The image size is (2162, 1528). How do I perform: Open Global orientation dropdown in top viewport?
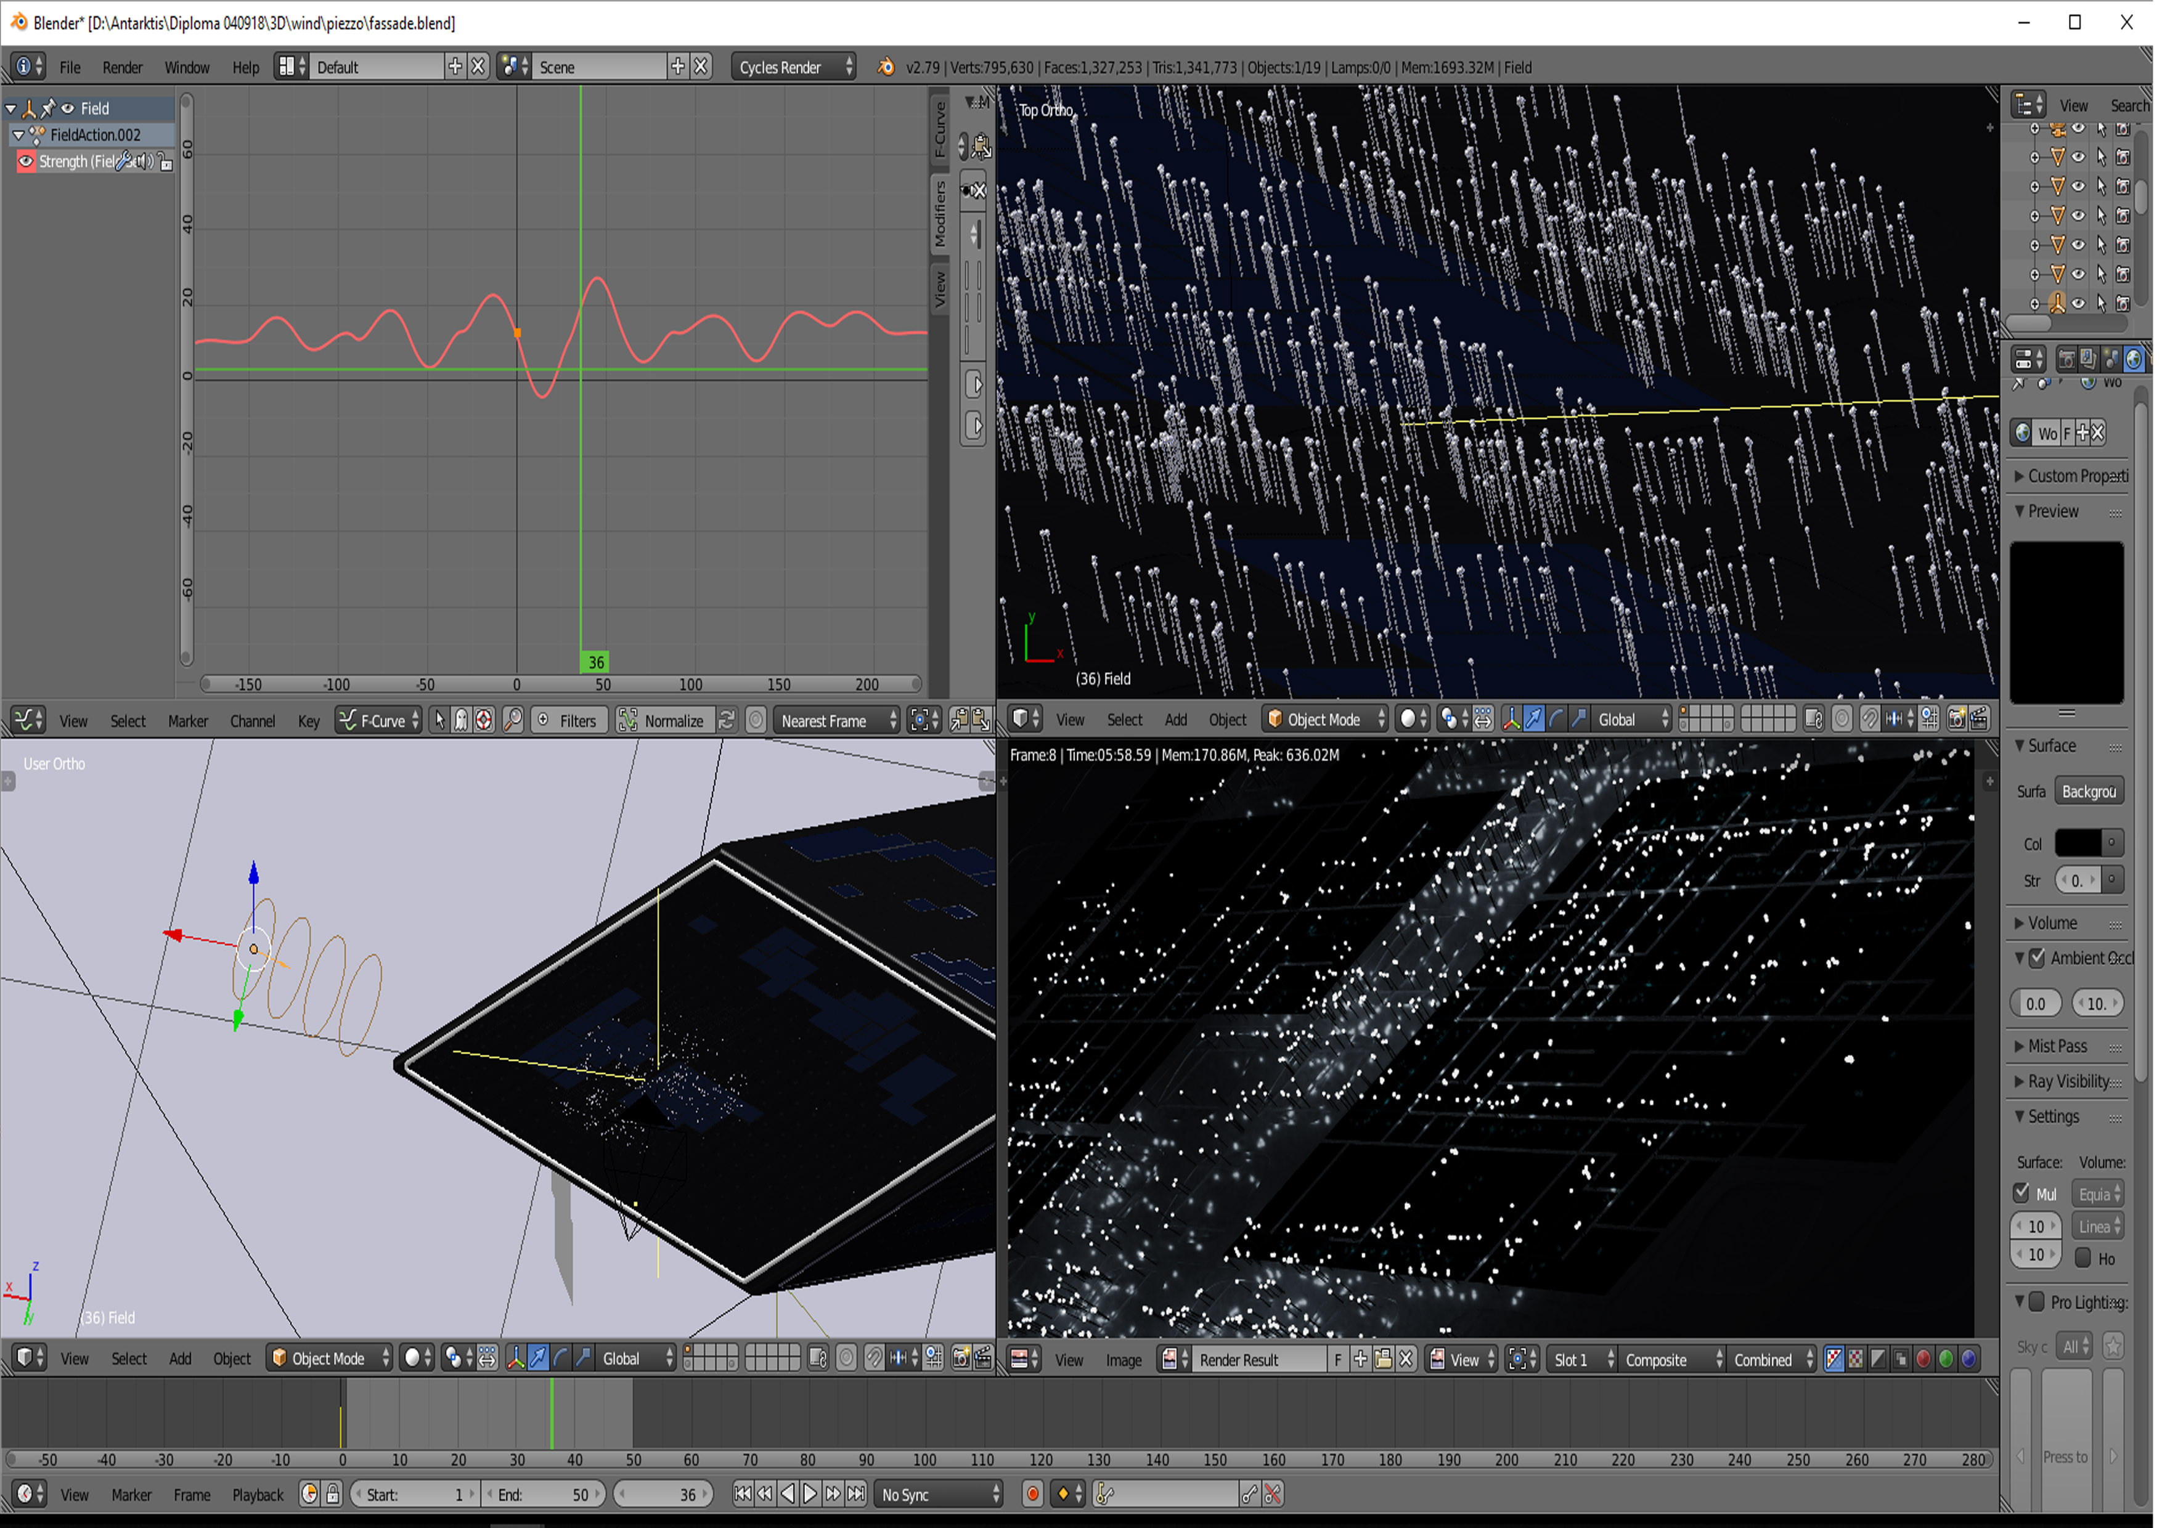pyautogui.click(x=1632, y=720)
